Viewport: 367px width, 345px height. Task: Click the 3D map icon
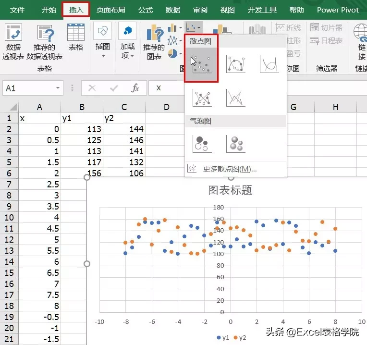point(257,29)
